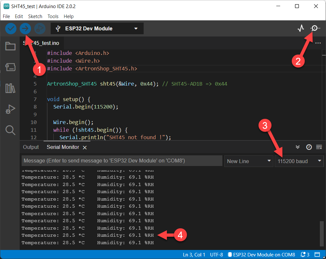The image size is (326, 259).
Task: Toggle timestamps with the clock icon
Action: pyautogui.click(x=309, y=147)
